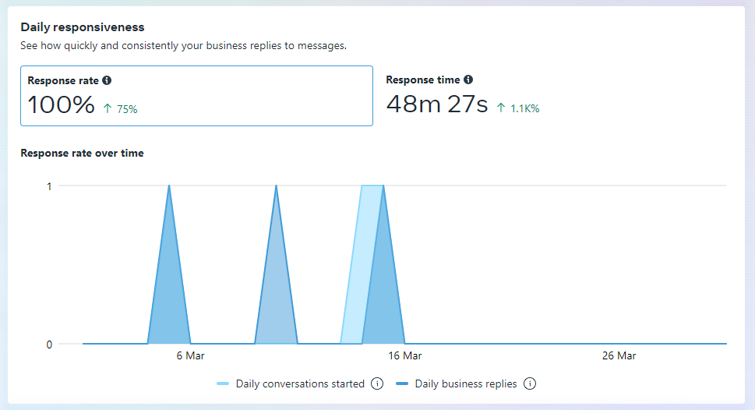The width and height of the screenshot is (755, 410).
Task: Click info icon beside Response time
Action: coord(468,80)
